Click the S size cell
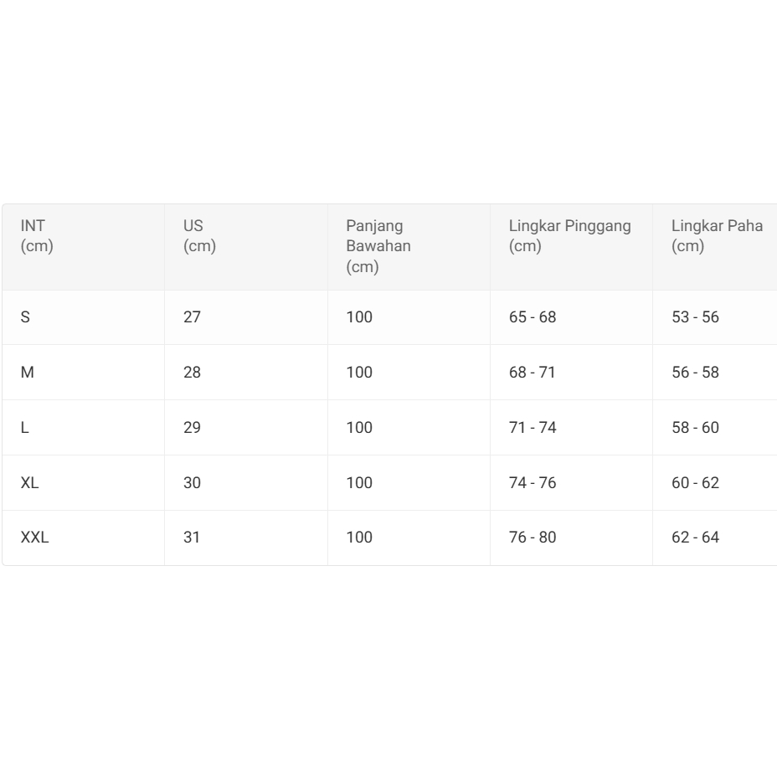Viewport: 777px width, 777px height. click(25, 317)
